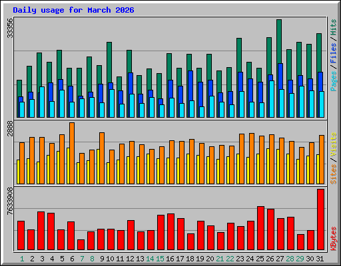Screen dimensions: 341x266
Task: Select the orange Visits bar for day 31
Action: [x=322, y=160]
